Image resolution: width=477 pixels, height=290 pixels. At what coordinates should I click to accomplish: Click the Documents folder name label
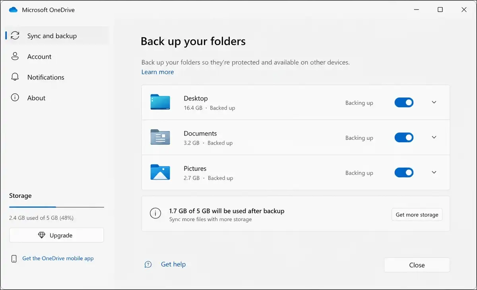pyautogui.click(x=200, y=133)
